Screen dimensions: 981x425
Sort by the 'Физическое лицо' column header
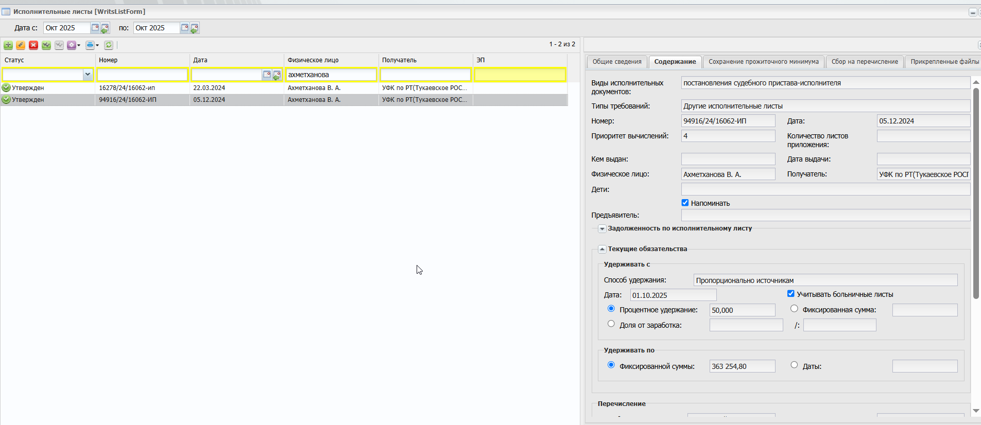(331, 60)
